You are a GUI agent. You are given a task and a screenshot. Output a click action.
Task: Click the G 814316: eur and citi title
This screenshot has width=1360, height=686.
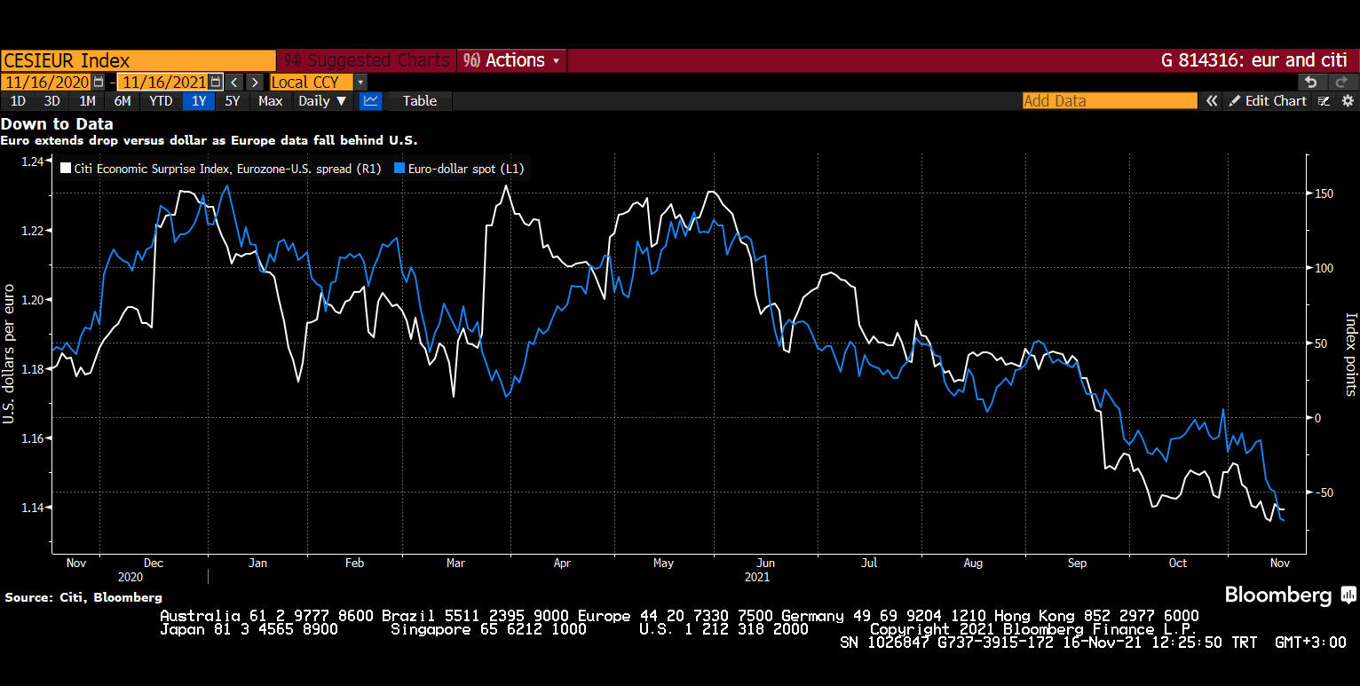(x=1254, y=60)
